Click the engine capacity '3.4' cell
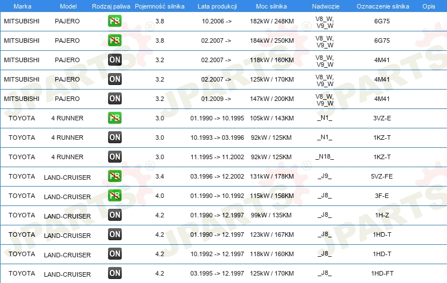The width and height of the screenshot is (447, 283). click(159, 176)
